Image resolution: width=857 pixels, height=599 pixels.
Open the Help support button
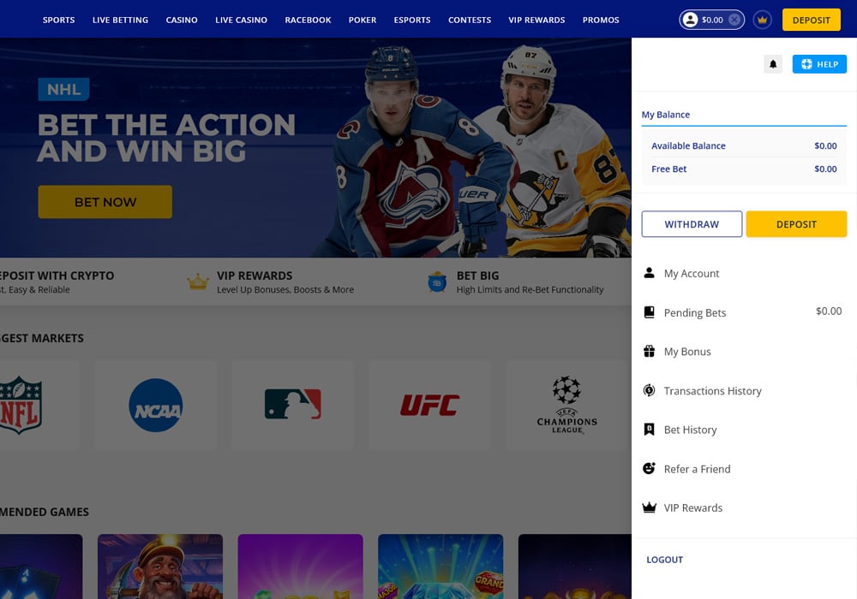(x=819, y=64)
